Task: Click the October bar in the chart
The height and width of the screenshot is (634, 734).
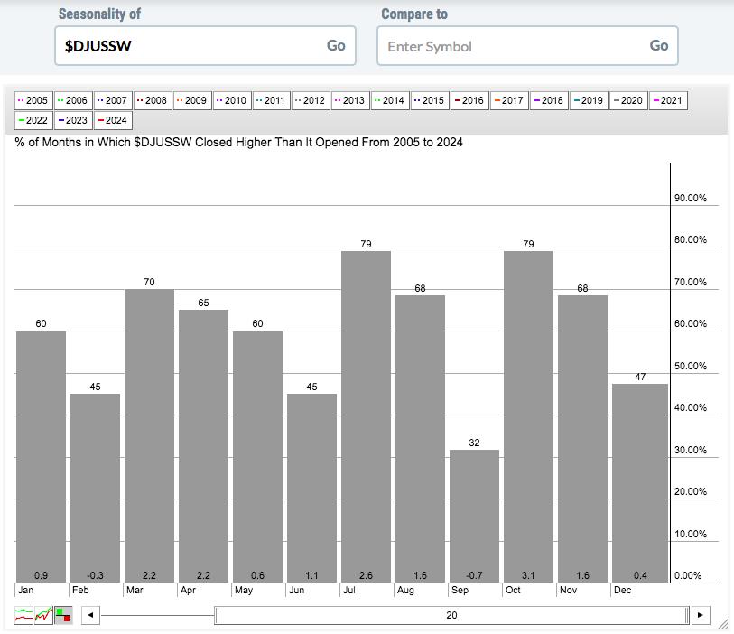Action: coord(528,415)
